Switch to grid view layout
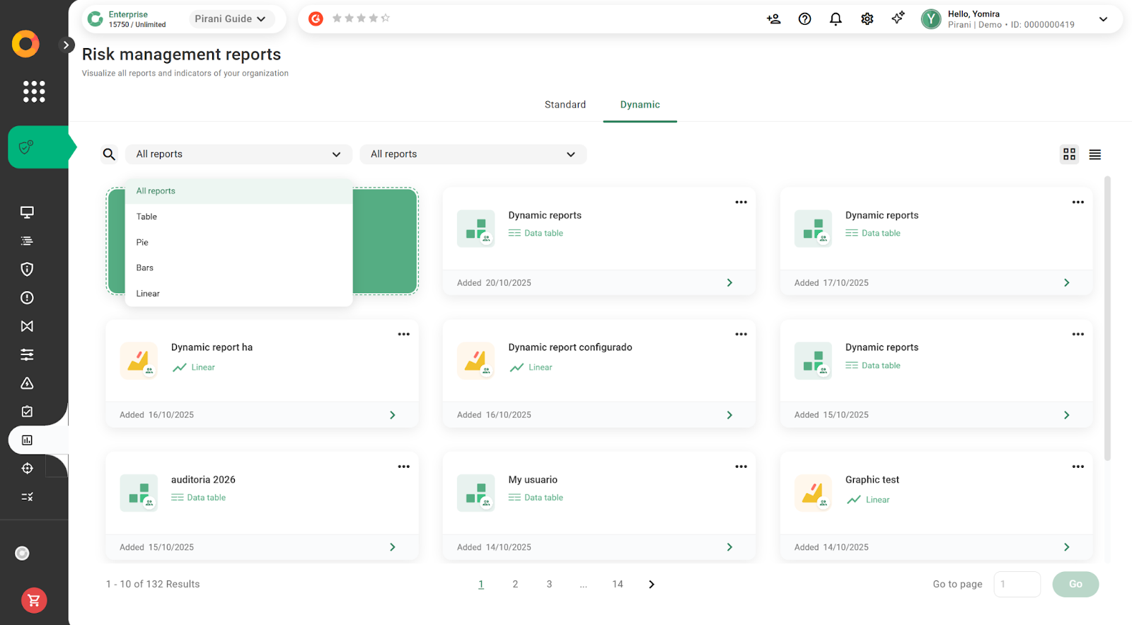 click(x=1069, y=154)
